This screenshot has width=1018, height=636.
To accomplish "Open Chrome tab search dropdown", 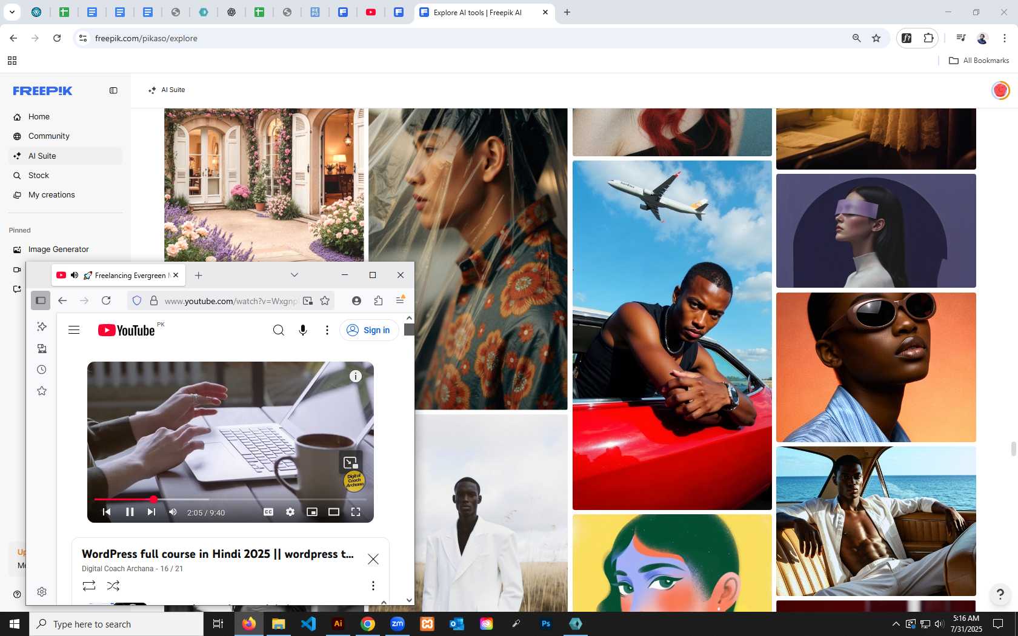I will point(12,12).
